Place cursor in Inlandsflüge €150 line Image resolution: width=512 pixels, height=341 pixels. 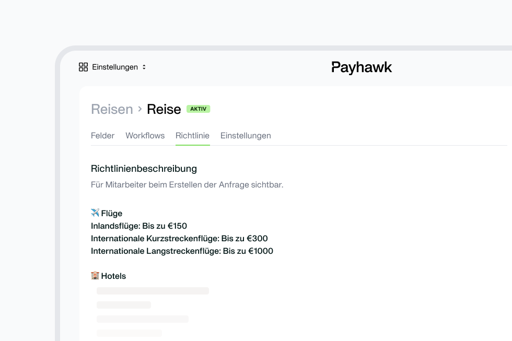pos(139,226)
